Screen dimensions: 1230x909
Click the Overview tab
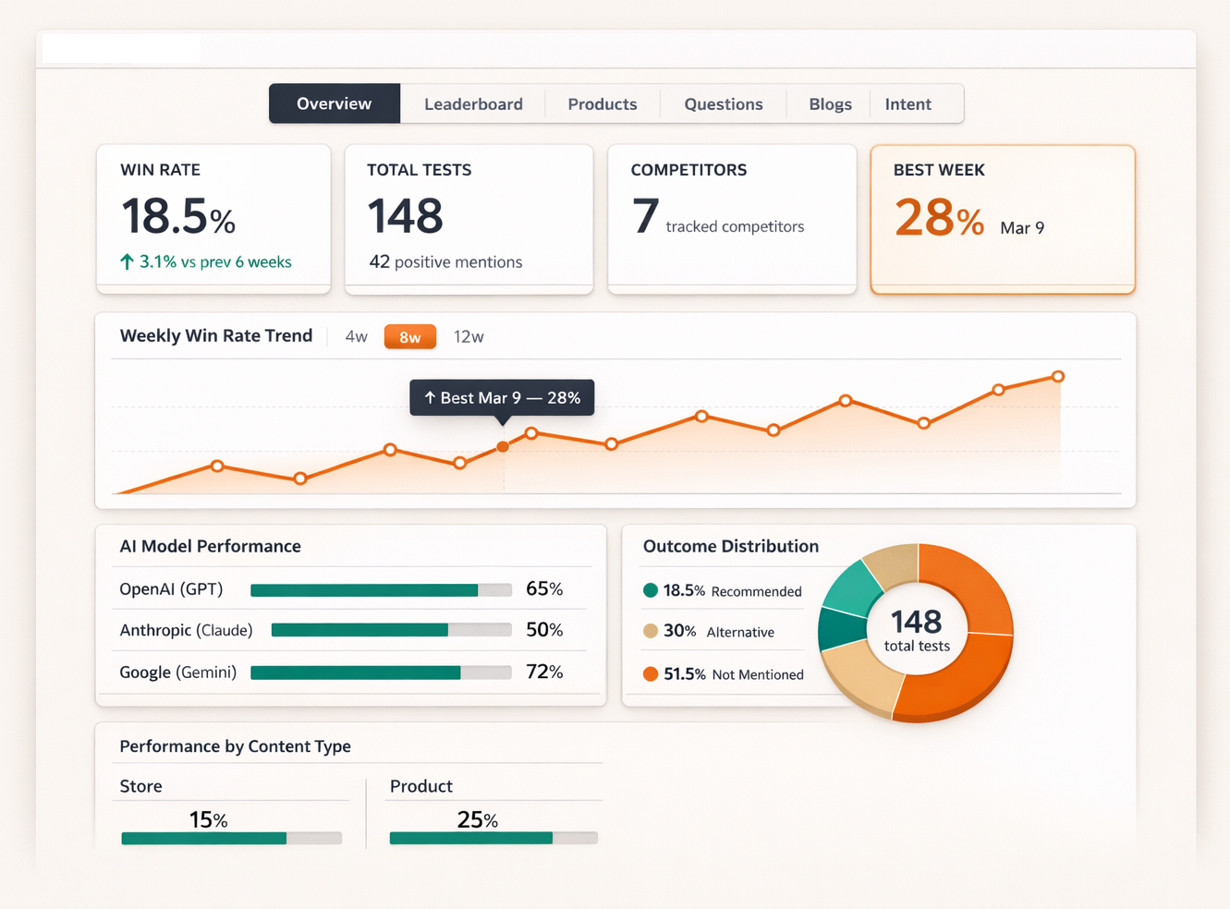click(x=334, y=103)
